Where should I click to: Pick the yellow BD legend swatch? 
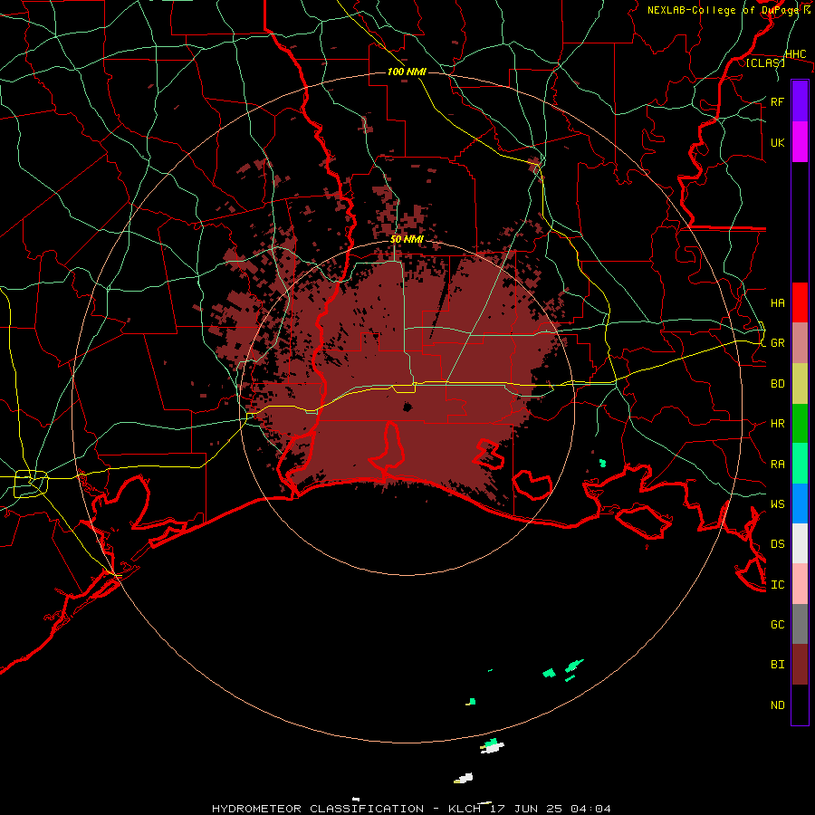tap(800, 384)
